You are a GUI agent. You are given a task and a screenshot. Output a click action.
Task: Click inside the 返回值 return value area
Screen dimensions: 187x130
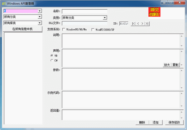coord(121,115)
